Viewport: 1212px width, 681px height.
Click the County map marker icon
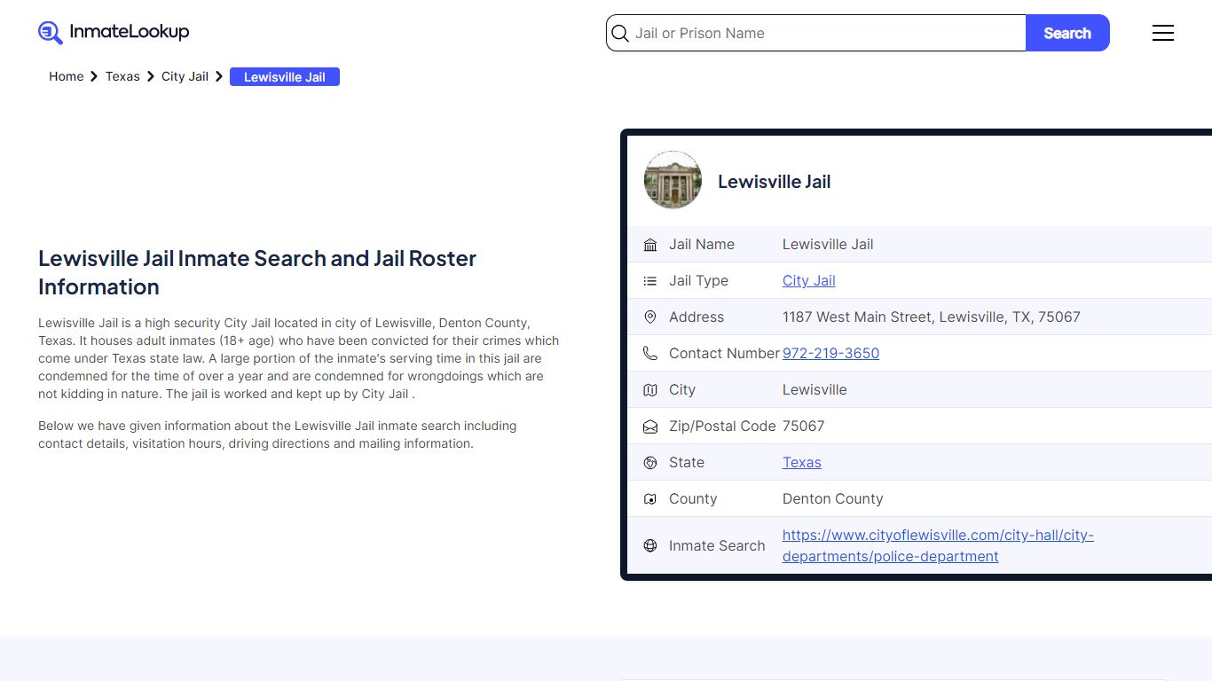(650, 499)
